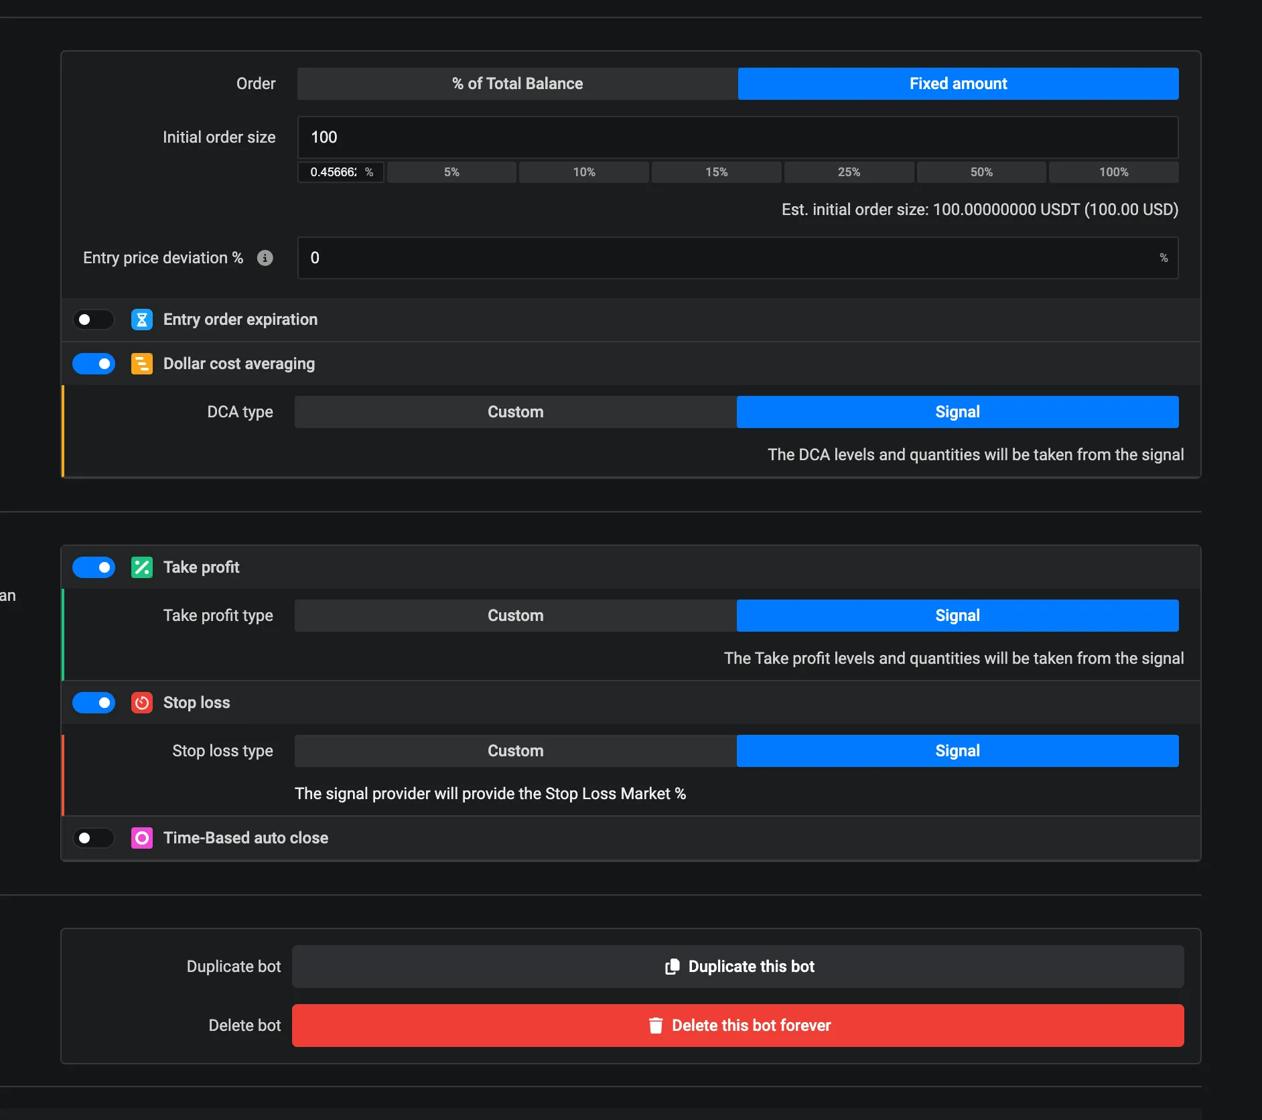
Task: Click the green Take profit percent icon
Action: (x=142, y=567)
